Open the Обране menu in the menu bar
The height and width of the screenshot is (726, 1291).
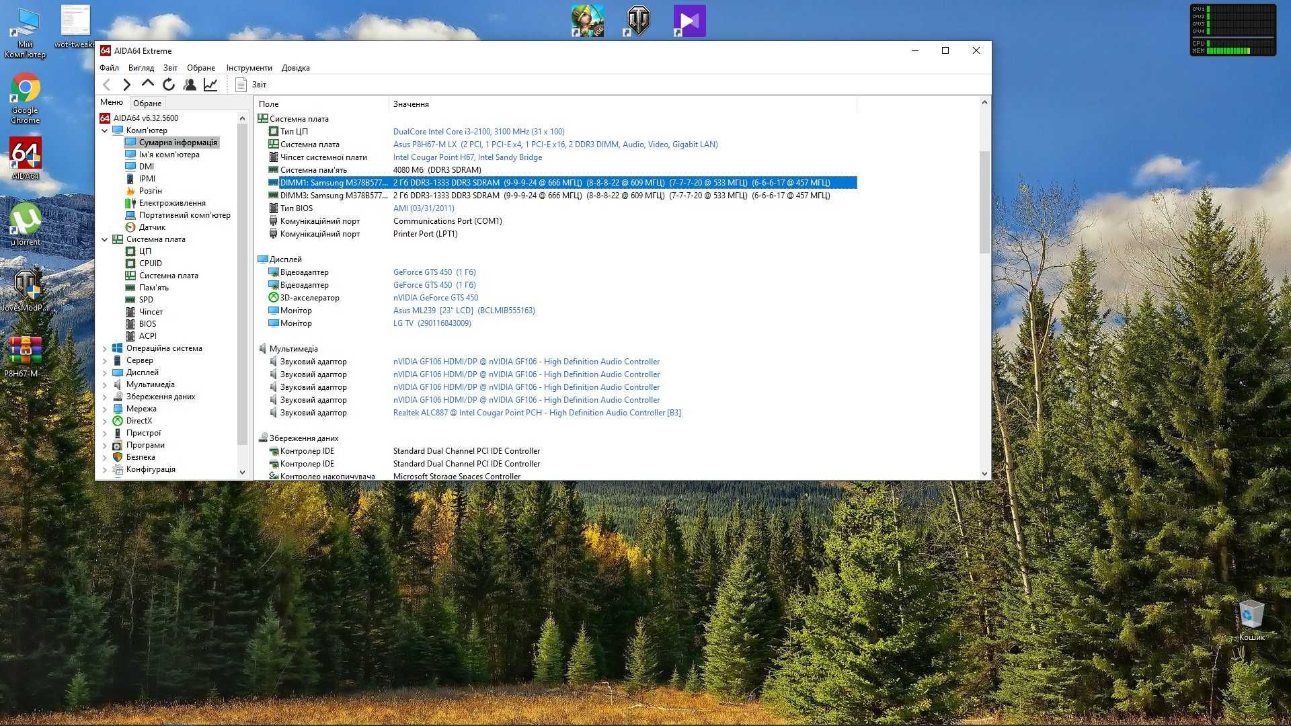point(201,68)
